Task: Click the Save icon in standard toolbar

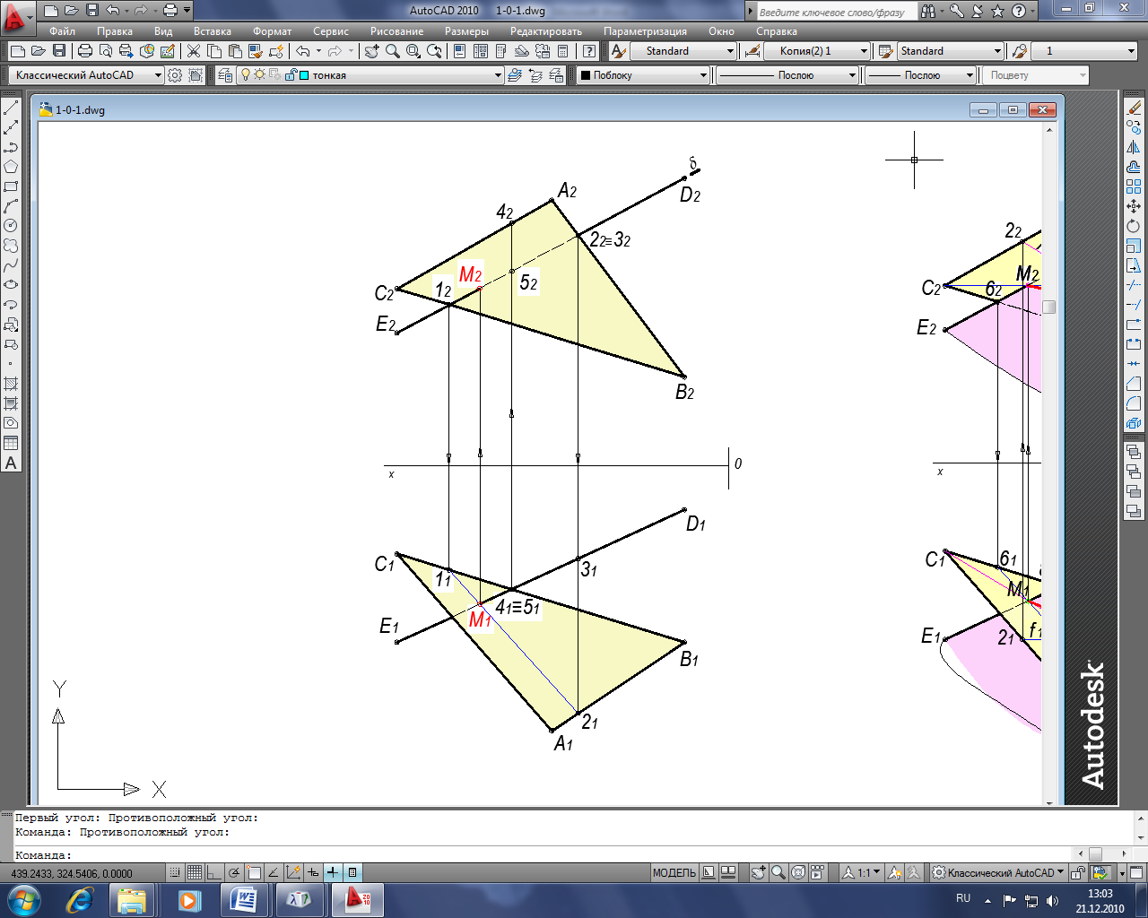Action: 59,51
